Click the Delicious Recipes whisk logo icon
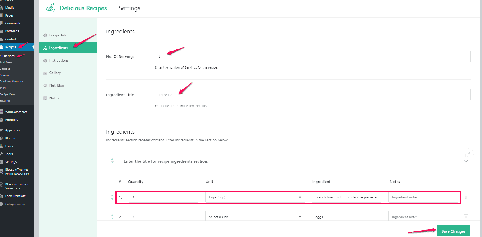The width and height of the screenshot is (482, 237). 50,8
